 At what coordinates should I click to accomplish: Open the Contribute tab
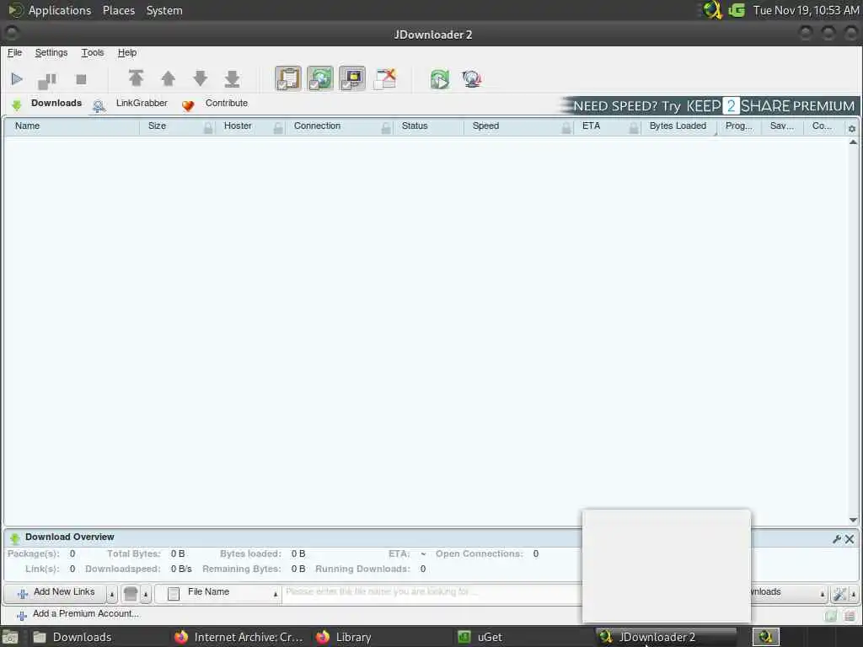pos(215,104)
